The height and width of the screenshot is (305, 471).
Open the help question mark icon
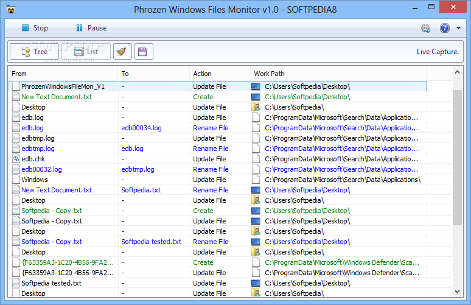pyautogui.click(x=445, y=28)
